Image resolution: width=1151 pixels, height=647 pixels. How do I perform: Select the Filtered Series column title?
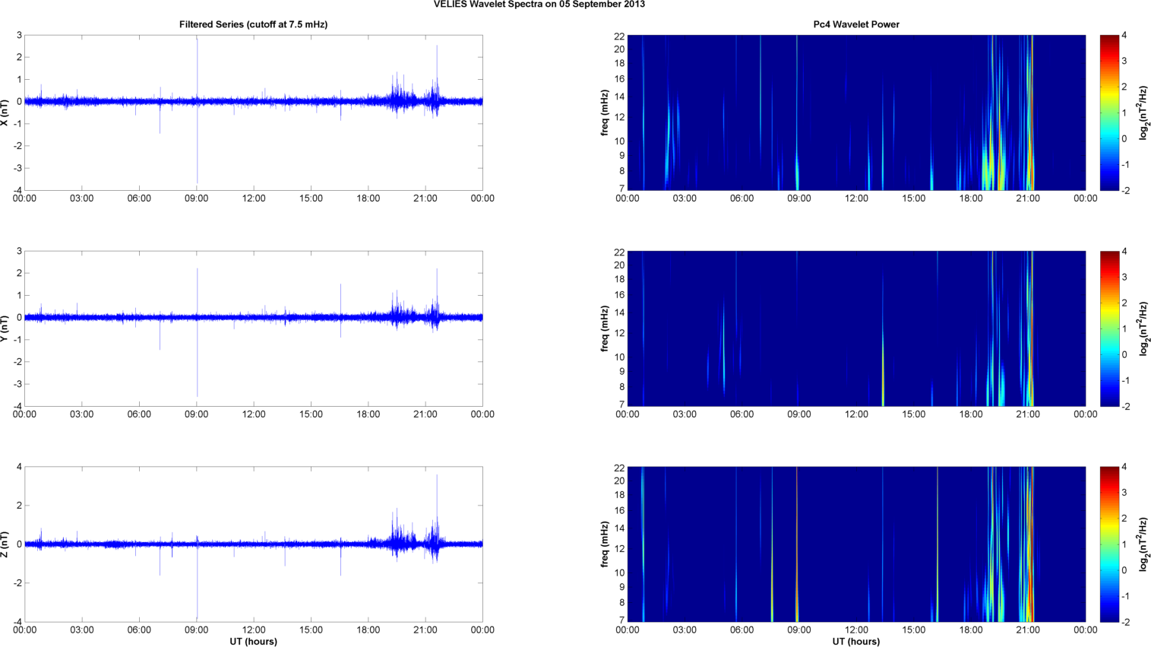[253, 24]
